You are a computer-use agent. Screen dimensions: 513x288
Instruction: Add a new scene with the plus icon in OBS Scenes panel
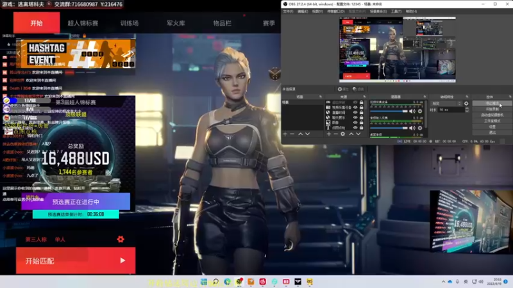tap(285, 134)
